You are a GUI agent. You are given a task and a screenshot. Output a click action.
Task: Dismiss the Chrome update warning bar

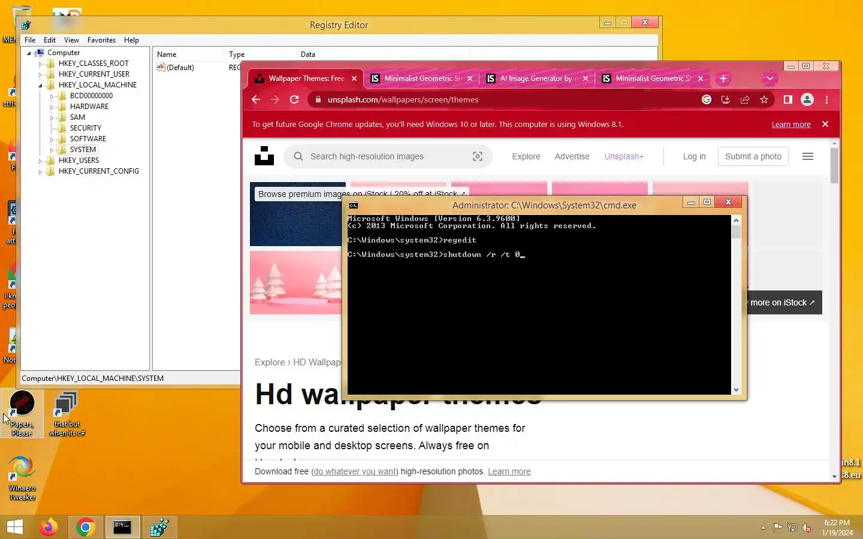pos(825,124)
